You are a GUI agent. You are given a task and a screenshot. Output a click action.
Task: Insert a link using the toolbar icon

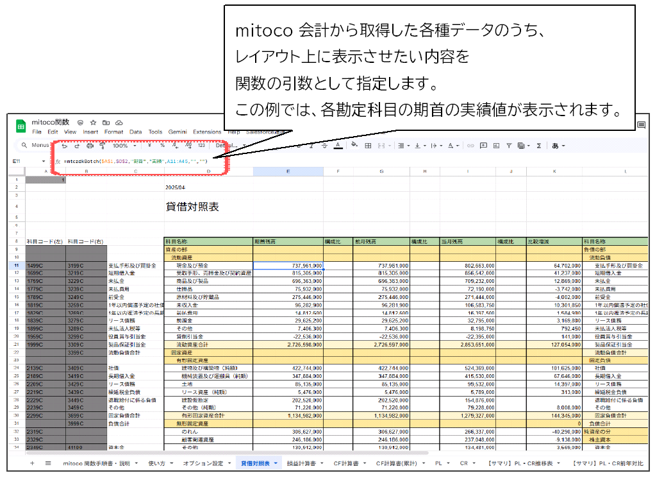pos(470,146)
